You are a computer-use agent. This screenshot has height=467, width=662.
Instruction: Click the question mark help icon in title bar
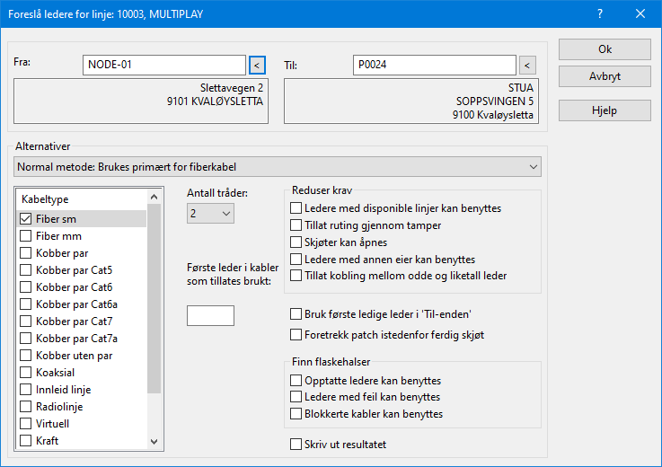coord(600,14)
